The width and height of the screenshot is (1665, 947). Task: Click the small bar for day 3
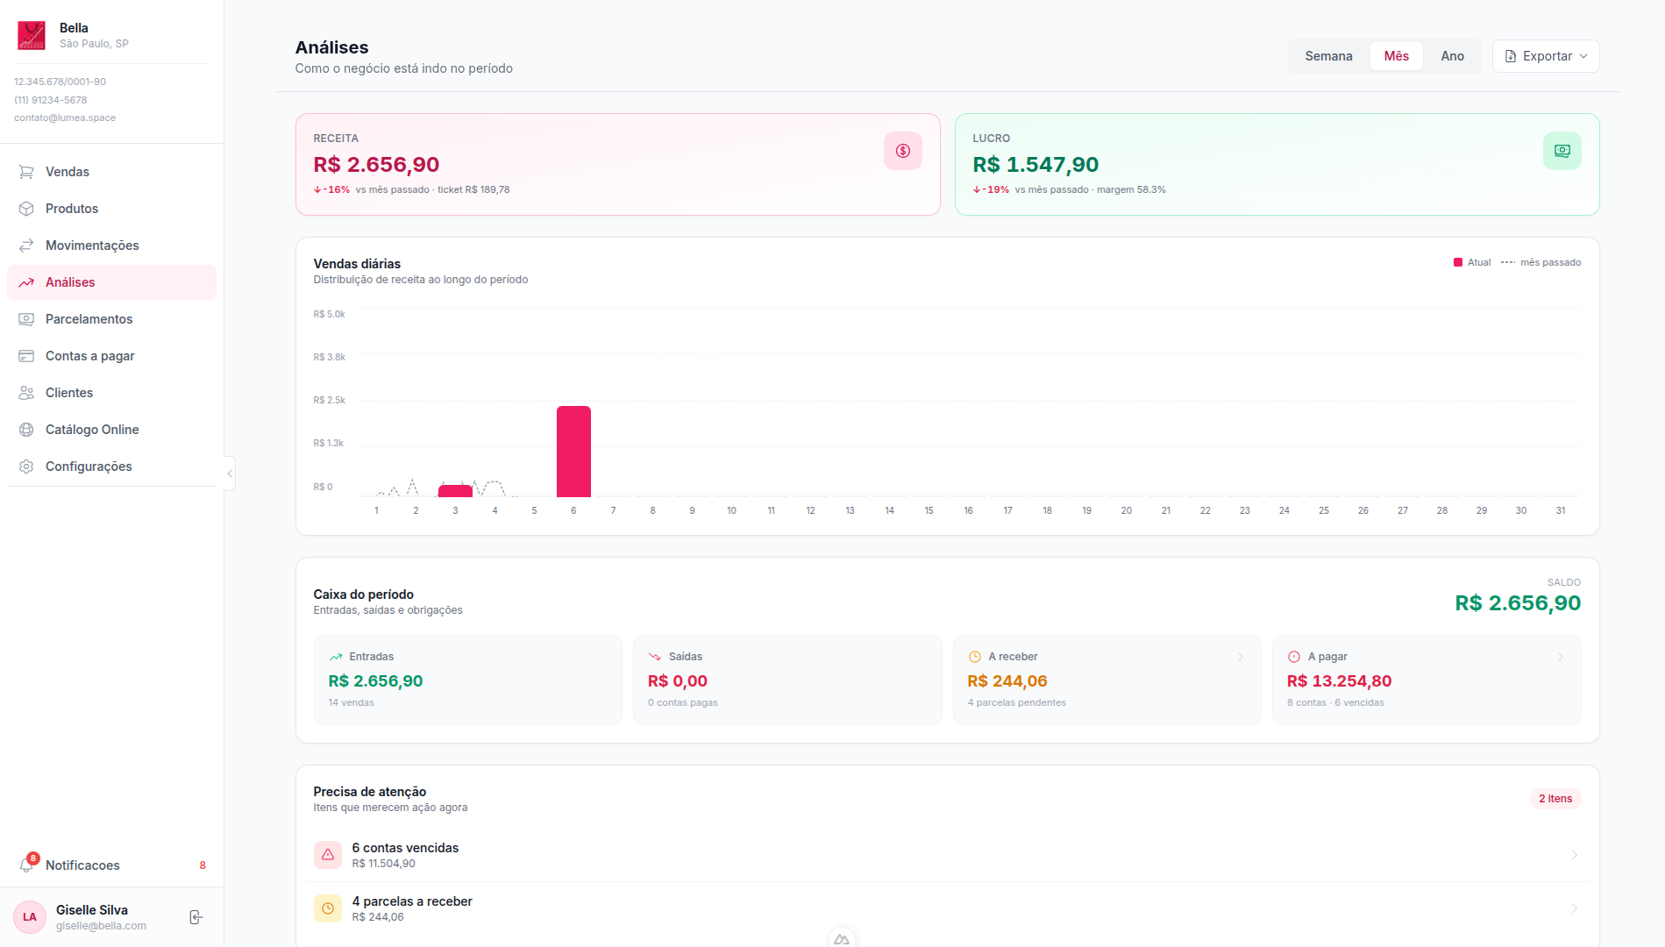[x=455, y=491]
